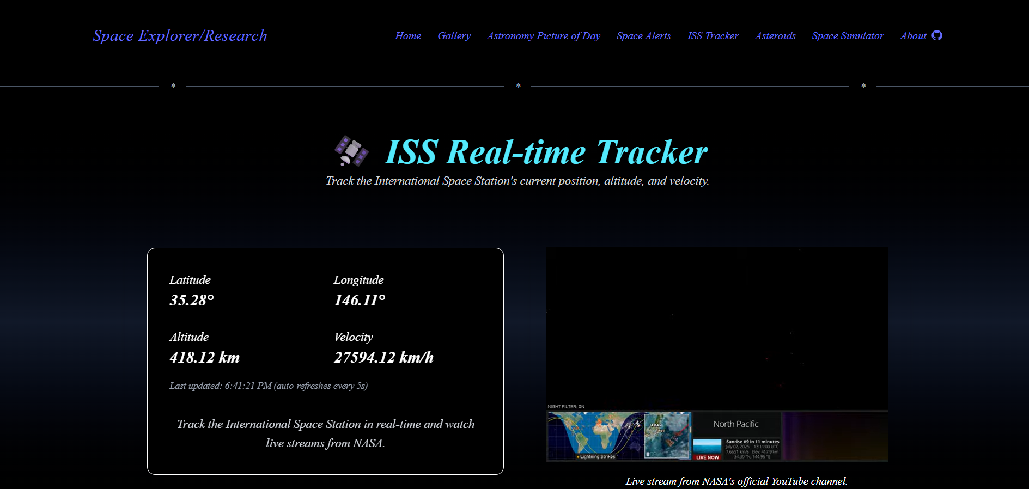This screenshot has width=1029, height=489.
Task: Navigate to Space Alerts
Action: (x=644, y=36)
